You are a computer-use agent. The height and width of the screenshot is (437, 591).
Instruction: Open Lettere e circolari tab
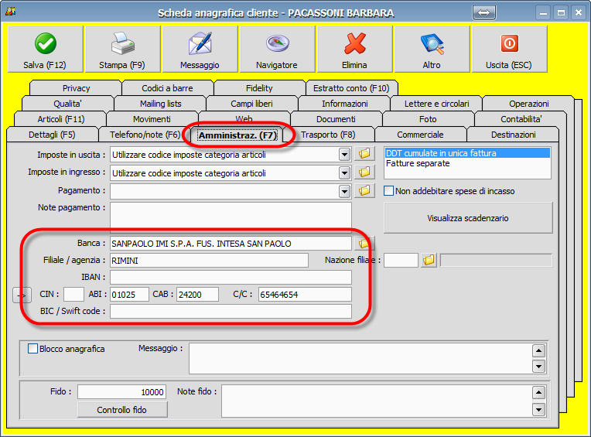click(437, 104)
